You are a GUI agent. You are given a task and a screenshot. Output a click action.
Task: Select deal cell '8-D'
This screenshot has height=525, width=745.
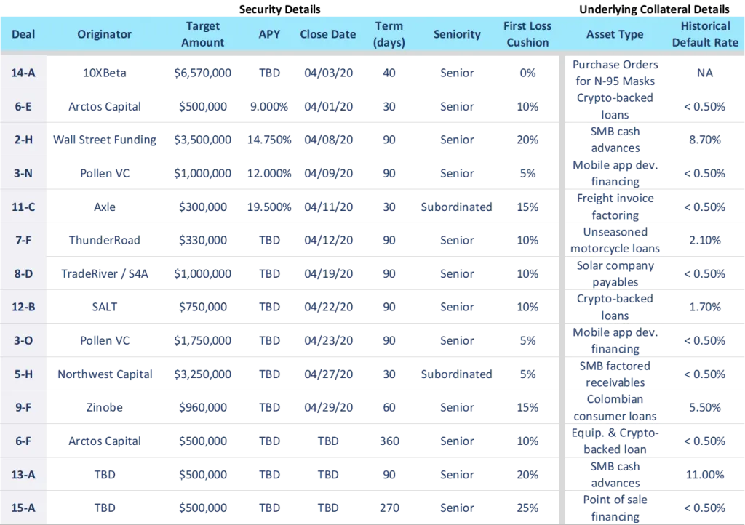[23, 273]
